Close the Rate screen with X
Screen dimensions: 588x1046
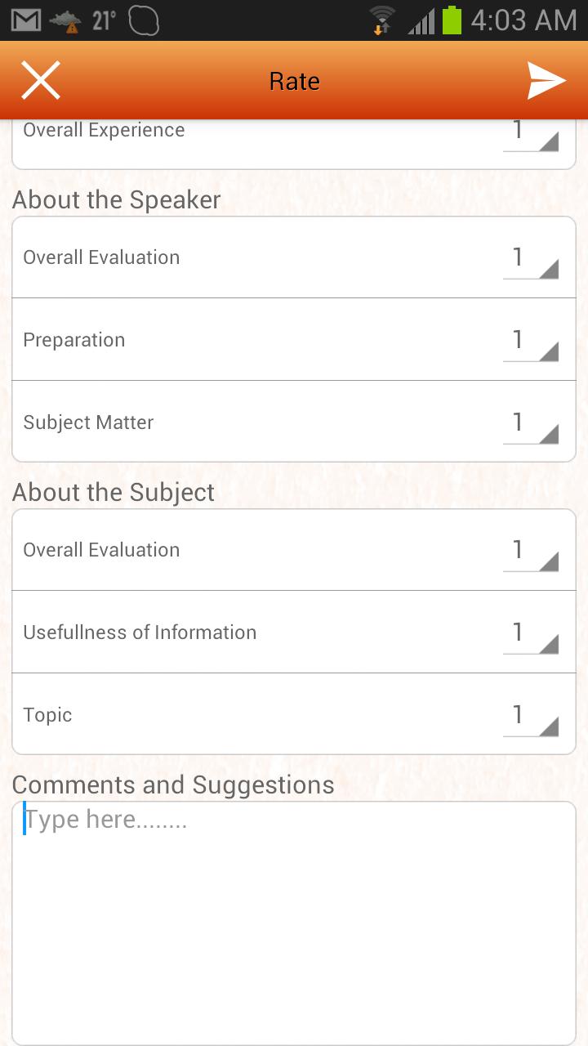[41, 81]
